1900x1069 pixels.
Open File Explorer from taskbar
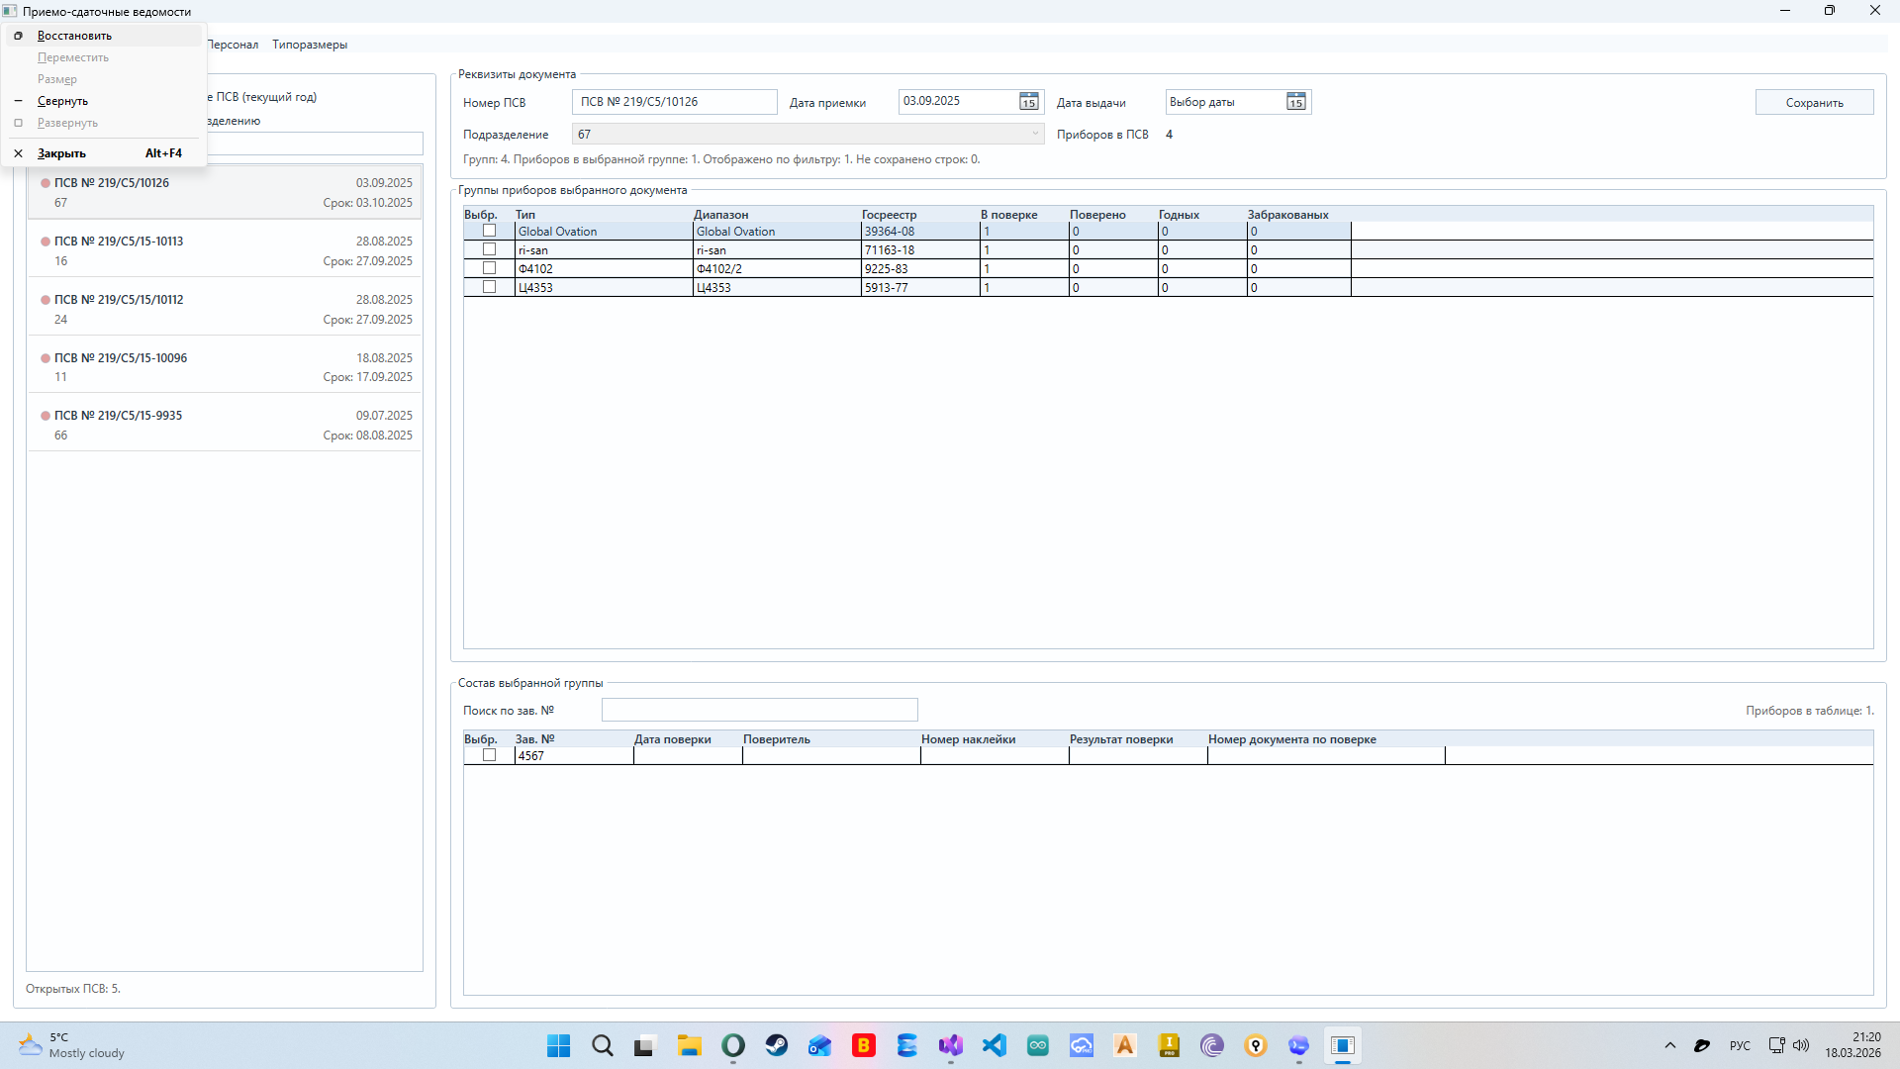[x=690, y=1045]
